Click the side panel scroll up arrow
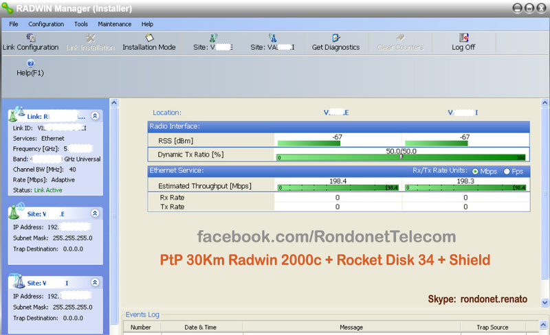550x335 pixels. pos(114,103)
